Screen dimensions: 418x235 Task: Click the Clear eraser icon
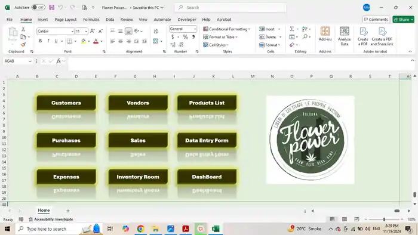coord(292,45)
